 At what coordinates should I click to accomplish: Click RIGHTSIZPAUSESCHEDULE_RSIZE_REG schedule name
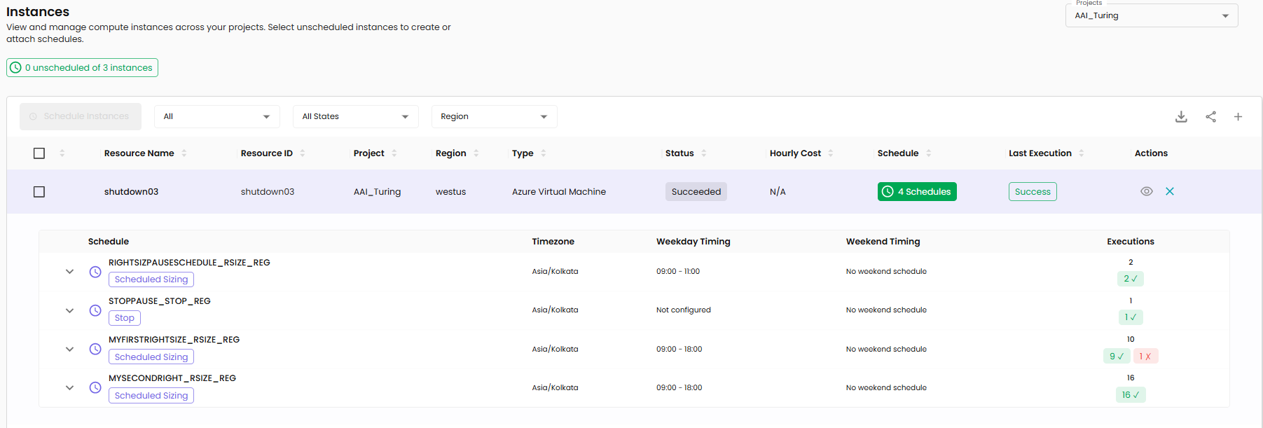tap(189, 263)
